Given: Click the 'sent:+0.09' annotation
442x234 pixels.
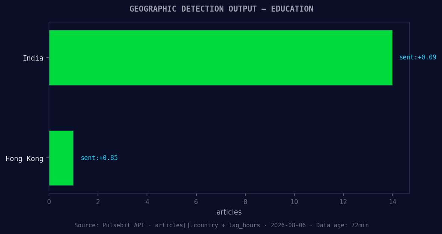Looking at the screenshot, I should point(418,57).
